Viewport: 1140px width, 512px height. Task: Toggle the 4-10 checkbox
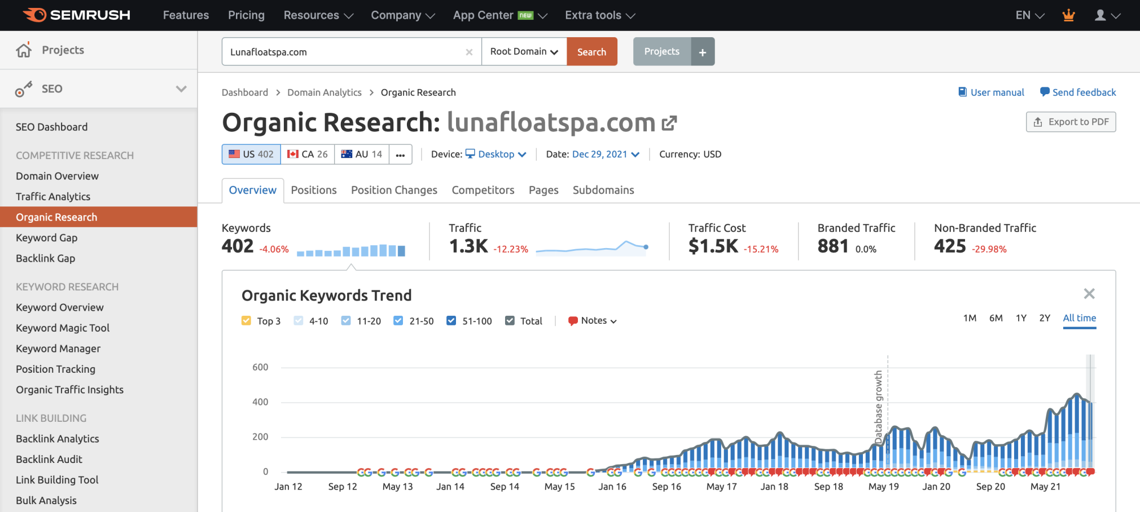[299, 321]
